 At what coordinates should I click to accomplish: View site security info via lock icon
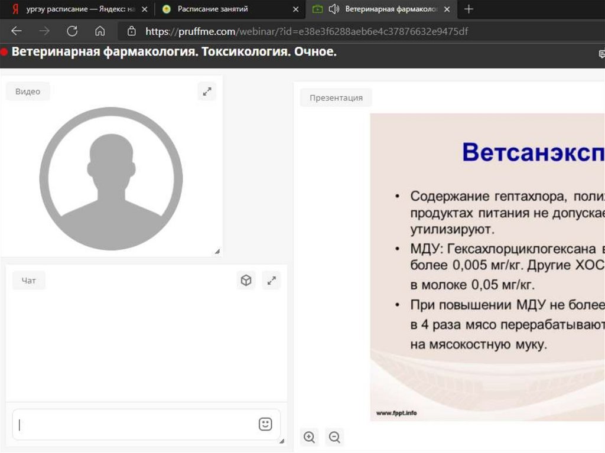(x=132, y=31)
